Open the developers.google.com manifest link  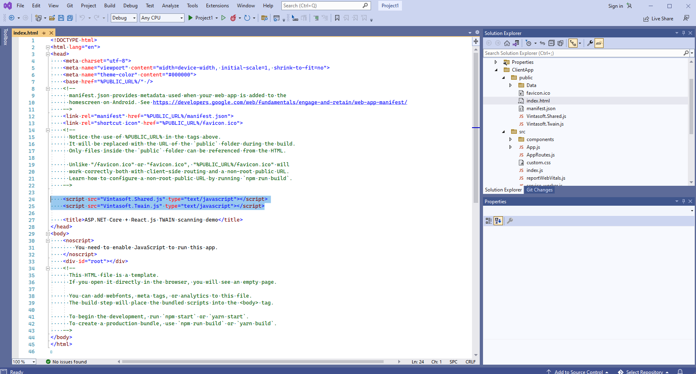(x=280, y=102)
